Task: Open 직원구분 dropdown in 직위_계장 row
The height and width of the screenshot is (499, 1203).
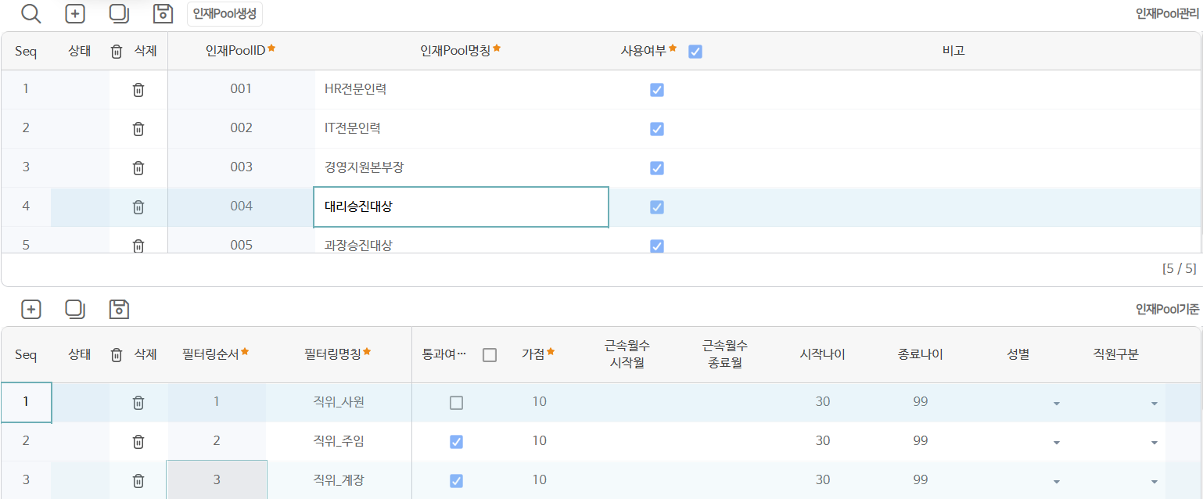Action: point(1155,482)
